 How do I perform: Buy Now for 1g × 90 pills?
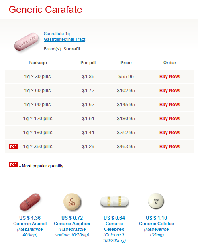coord(170,105)
